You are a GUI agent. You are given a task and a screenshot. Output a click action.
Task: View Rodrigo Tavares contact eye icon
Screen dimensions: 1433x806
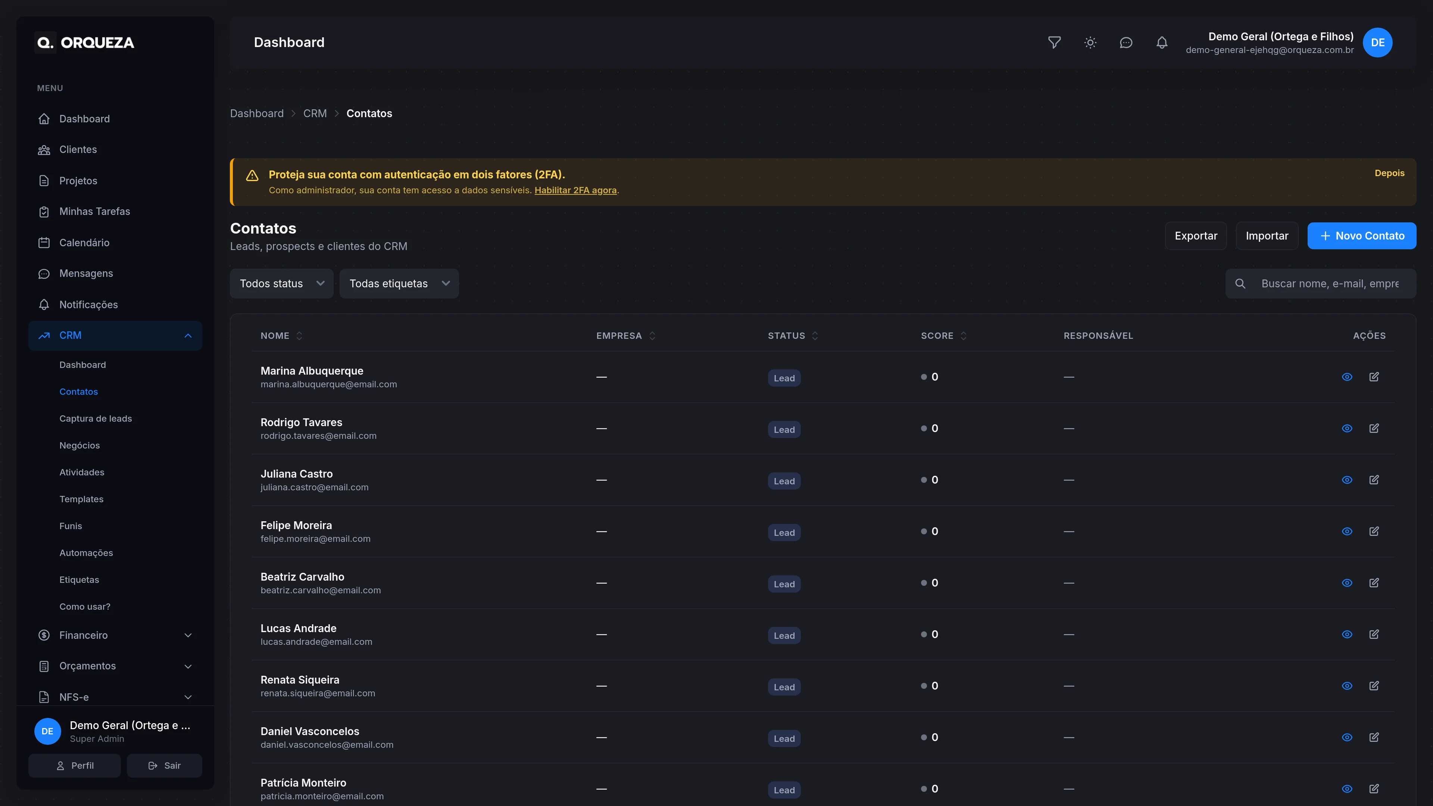[1347, 428]
